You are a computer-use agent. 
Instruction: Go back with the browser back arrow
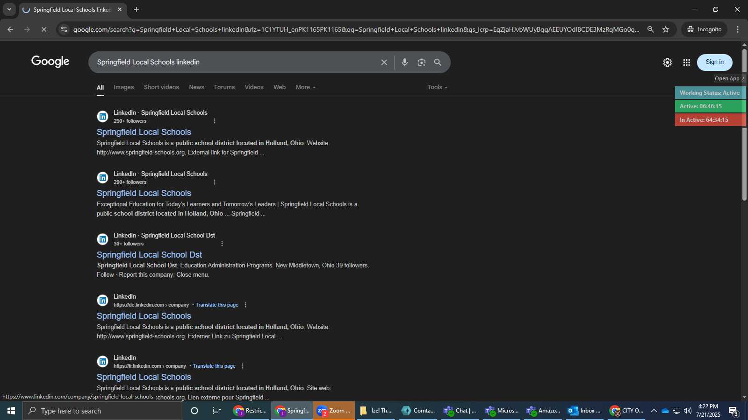coord(10,29)
